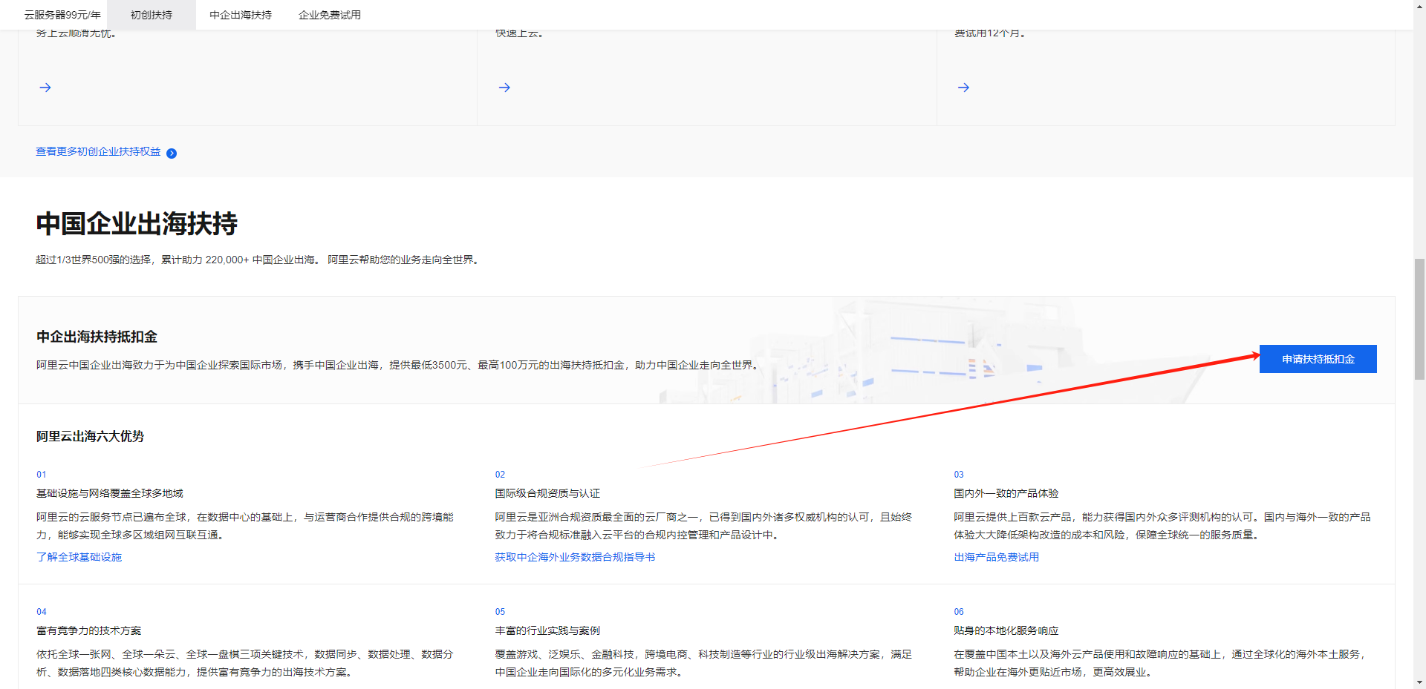The image size is (1426, 689).
Task: Click 国内外一致的产品体验 title
Action: tap(1006, 493)
